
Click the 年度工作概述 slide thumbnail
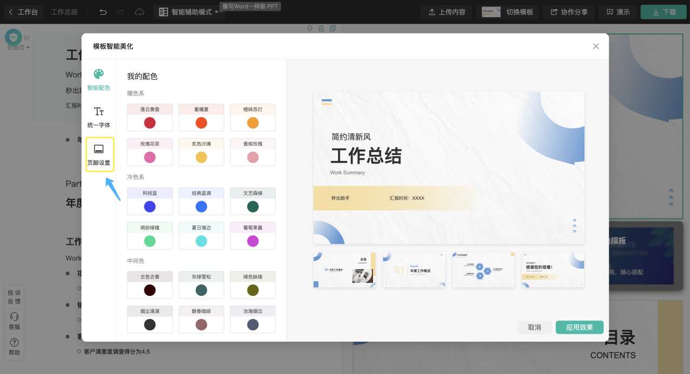pos(414,270)
